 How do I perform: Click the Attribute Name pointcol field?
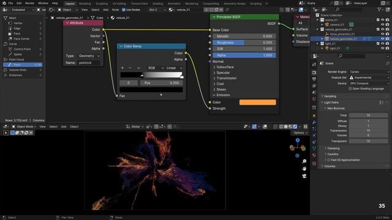tap(89, 62)
